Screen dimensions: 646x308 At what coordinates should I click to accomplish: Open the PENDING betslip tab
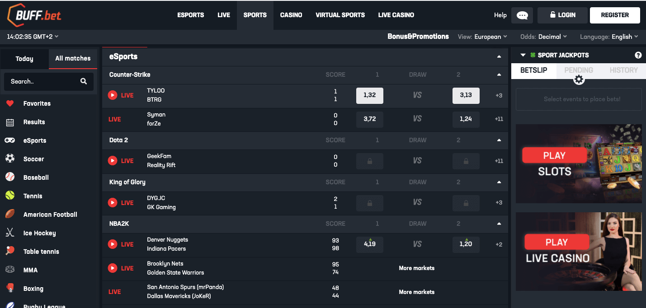point(579,70)
